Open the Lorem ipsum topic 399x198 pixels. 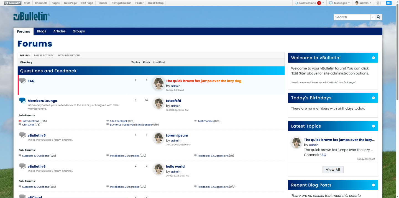pyautogui.click(x=177, y=135)
